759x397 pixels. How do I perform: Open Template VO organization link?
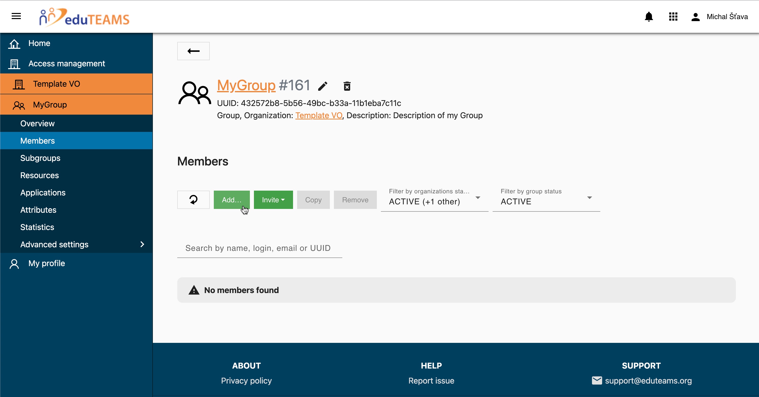click(319, 115)
